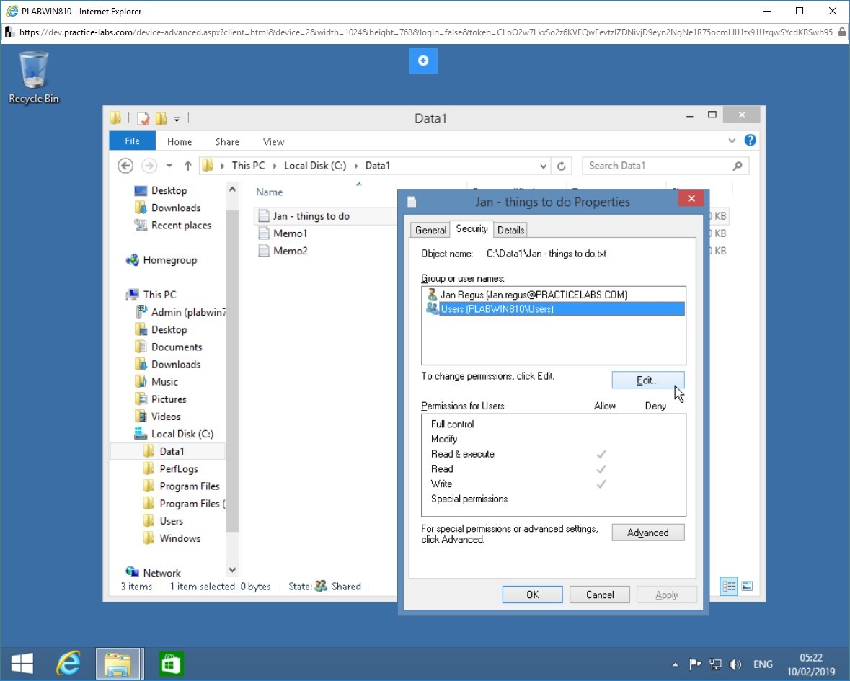This screenshot has height=681, width=850.
Task: Select the PerfLogs folder in the tree
Action: [x=178, y=468]
